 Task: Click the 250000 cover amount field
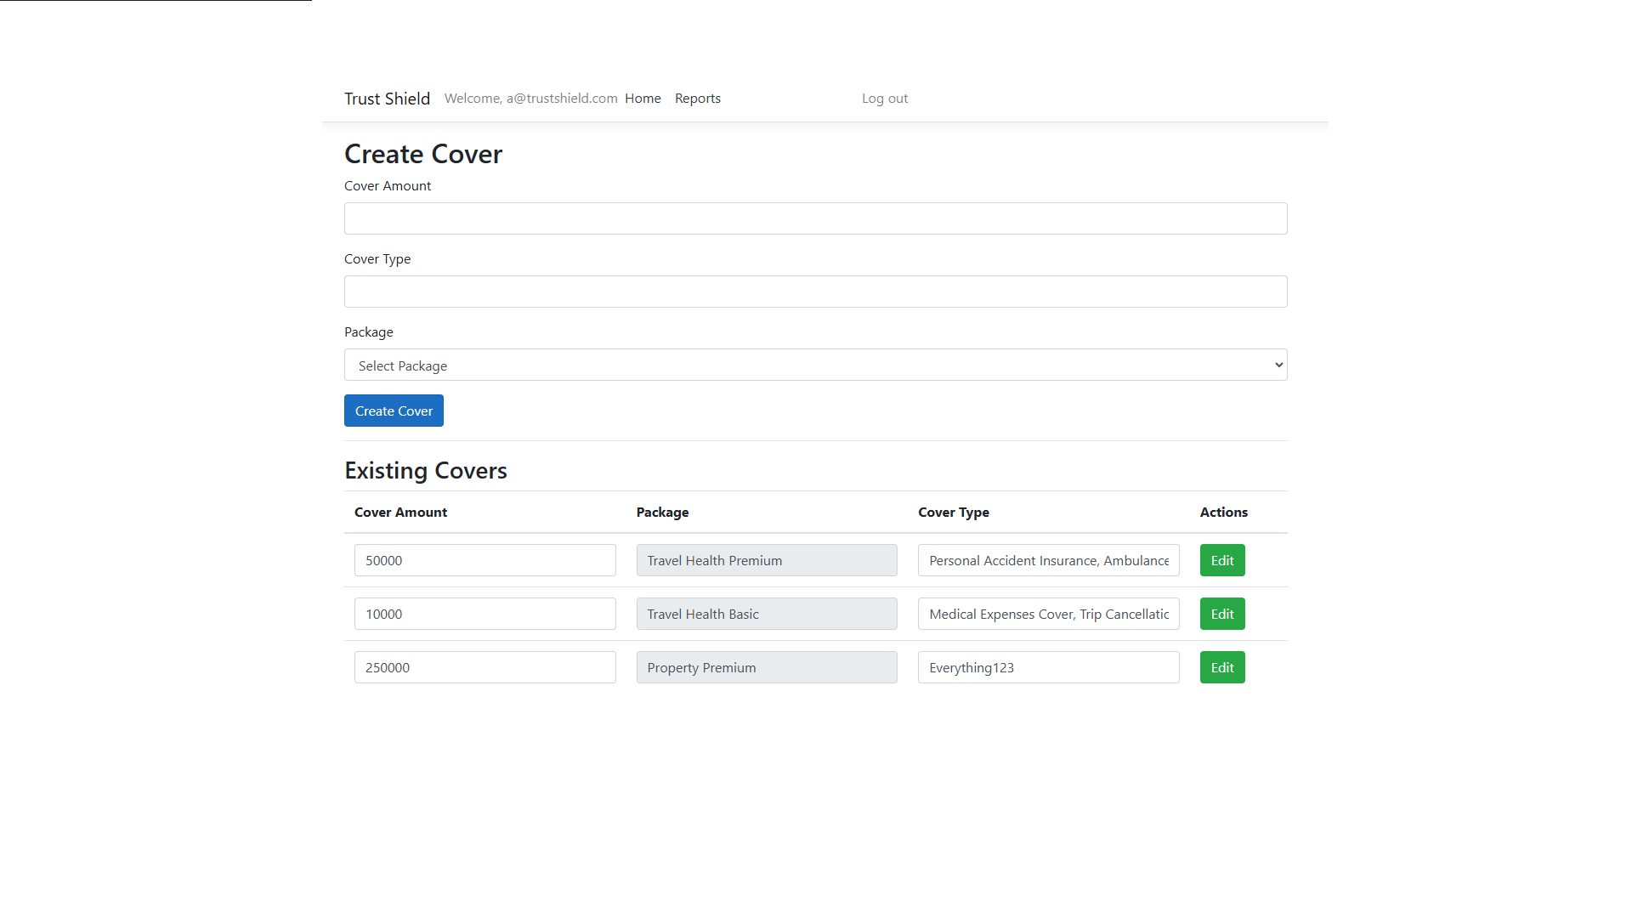[484, 667]
